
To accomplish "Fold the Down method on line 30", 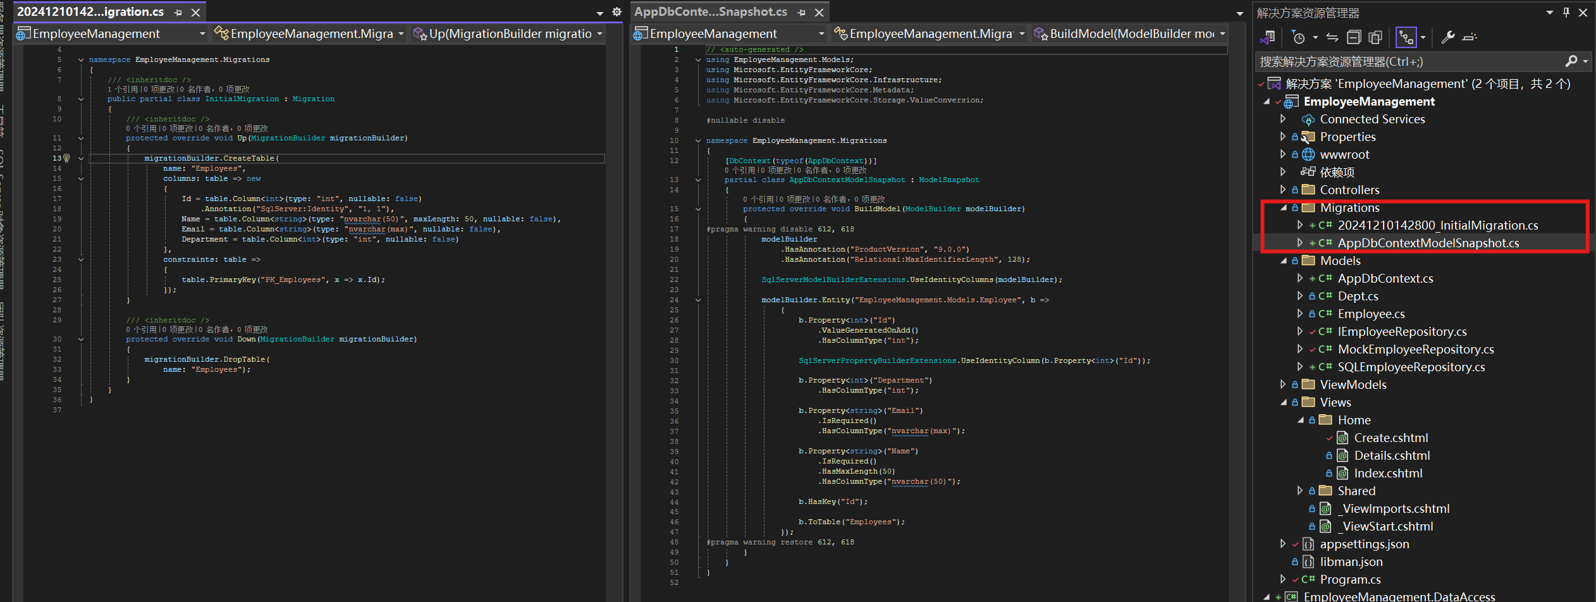I will point(81,339).
